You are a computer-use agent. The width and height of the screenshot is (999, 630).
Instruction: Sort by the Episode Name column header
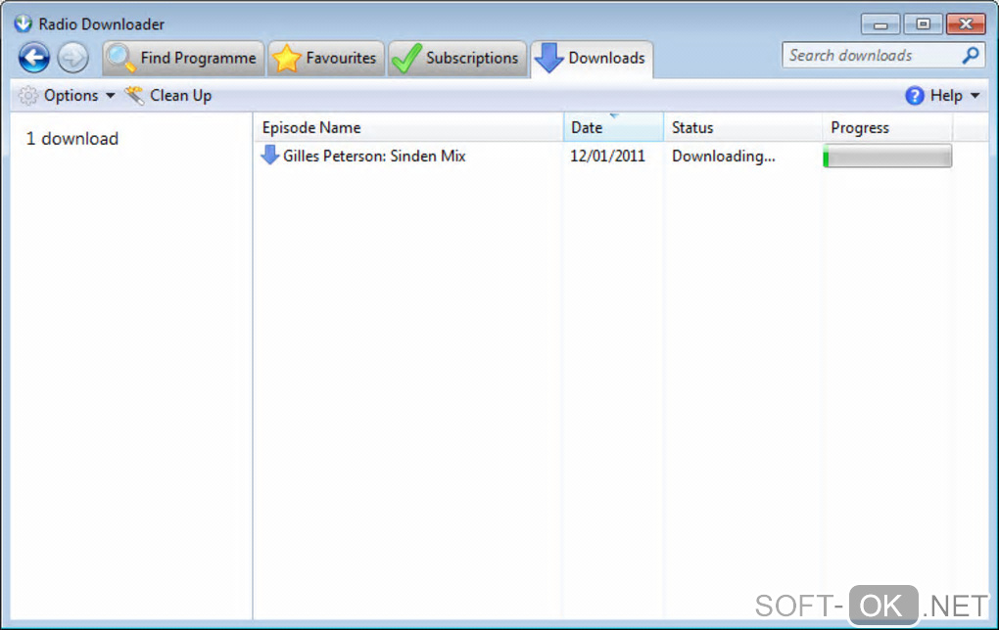(408, 127)
